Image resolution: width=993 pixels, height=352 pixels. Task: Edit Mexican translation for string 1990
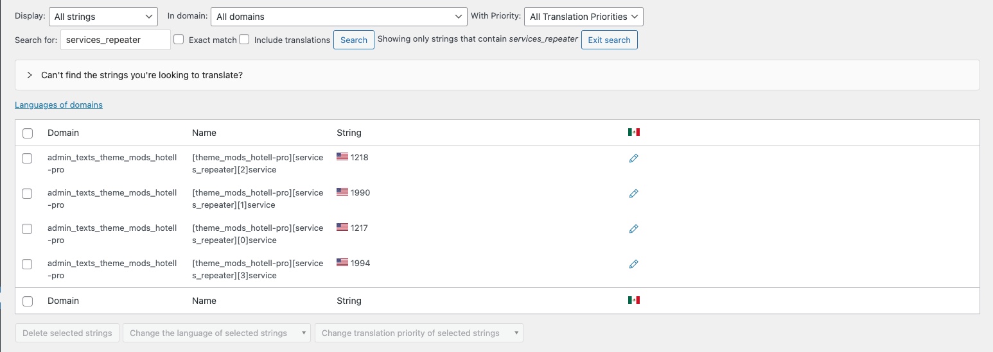[x=633, y=194]
